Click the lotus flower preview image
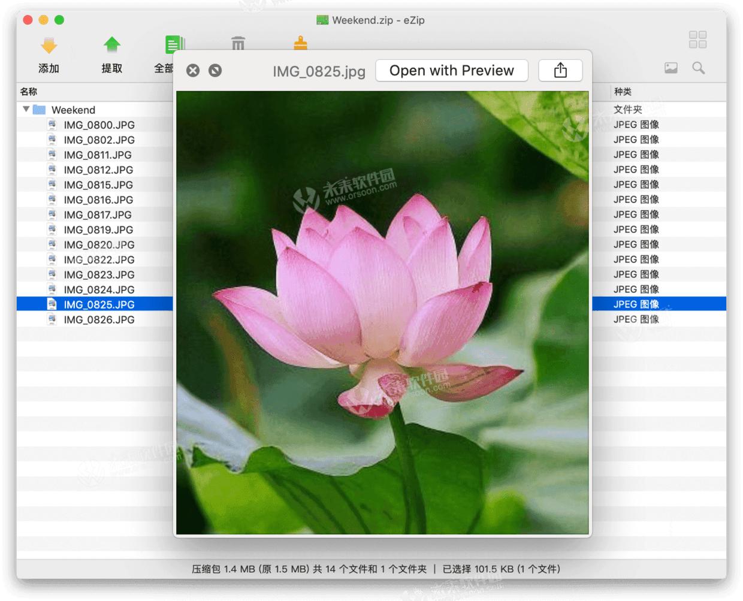 [382, 312]
